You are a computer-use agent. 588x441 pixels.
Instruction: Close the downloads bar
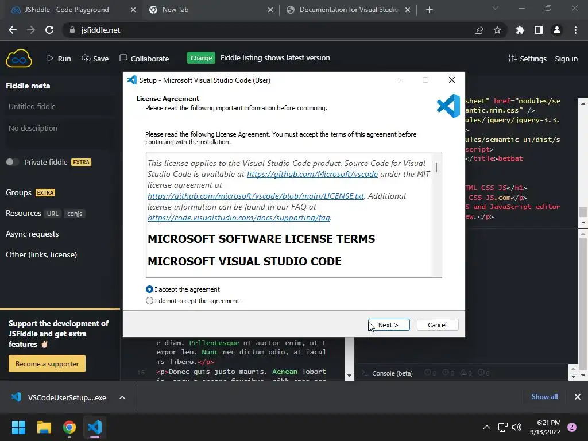point(578,397)
